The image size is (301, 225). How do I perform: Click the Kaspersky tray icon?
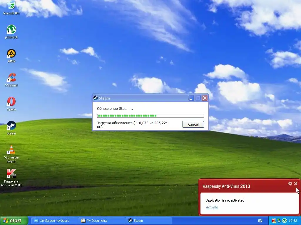(274, 221)
